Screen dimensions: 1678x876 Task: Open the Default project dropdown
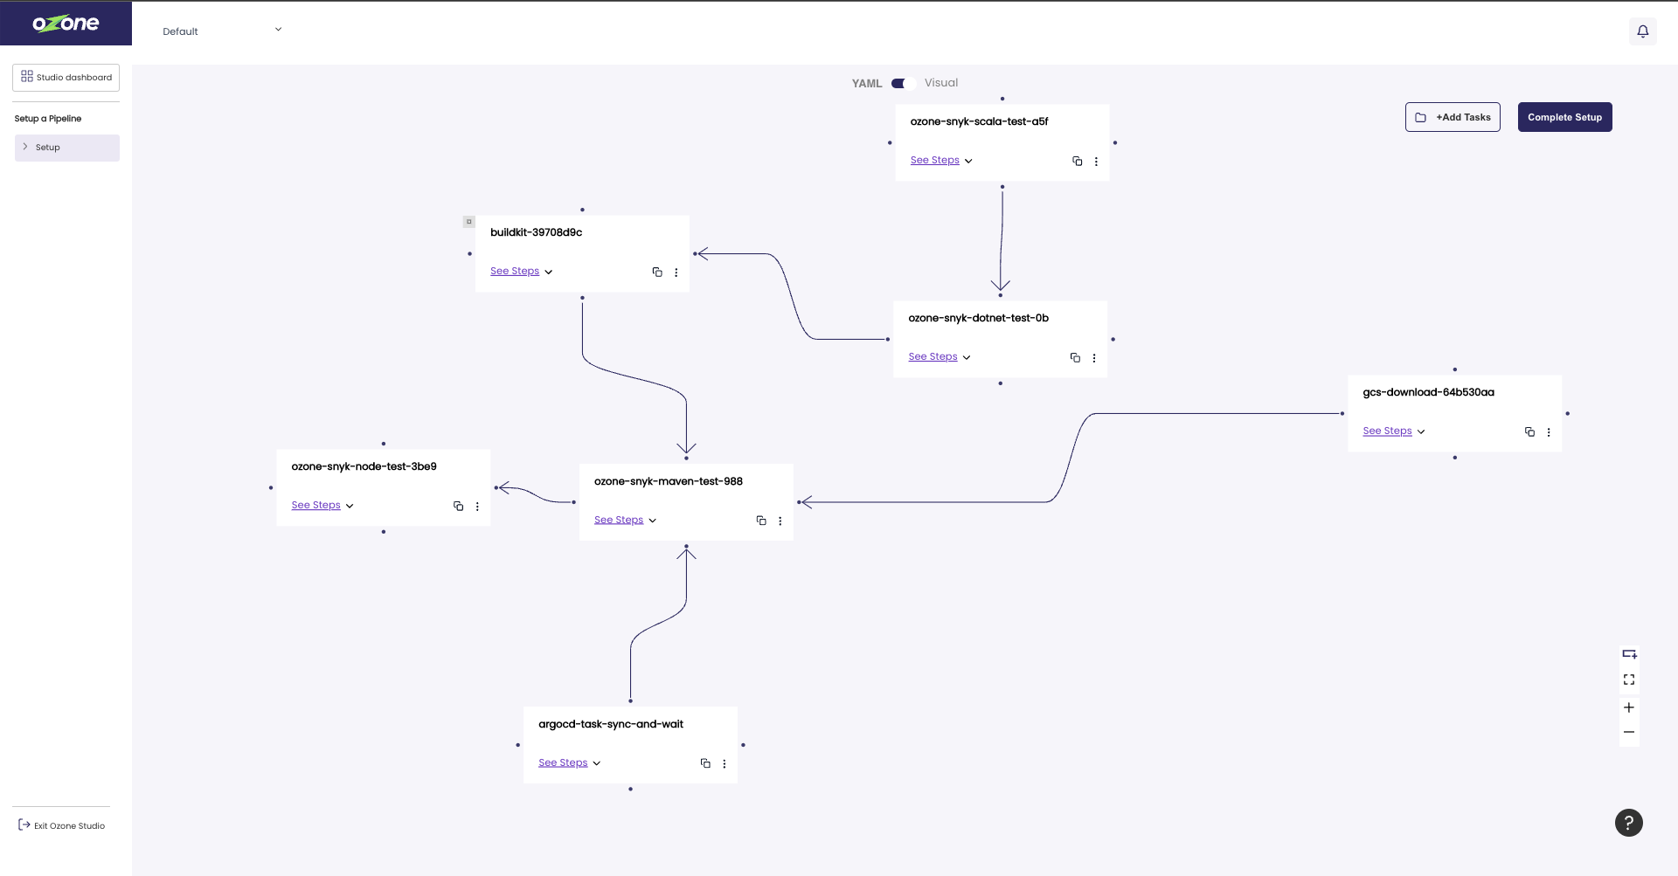coord(222,31)
